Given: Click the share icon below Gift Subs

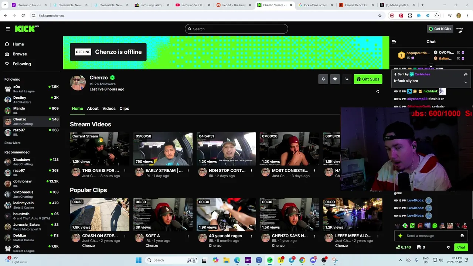Looking at the screenshot, I should [x=377, y=91].
